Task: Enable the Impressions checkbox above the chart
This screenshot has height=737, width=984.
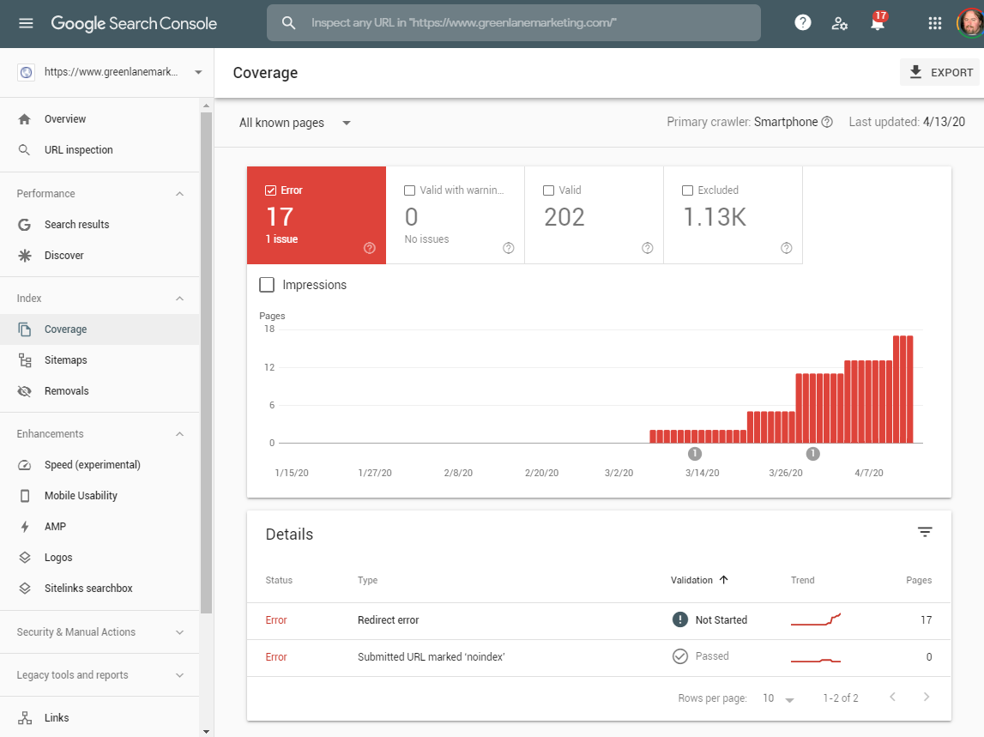Action: pos(267,284)
